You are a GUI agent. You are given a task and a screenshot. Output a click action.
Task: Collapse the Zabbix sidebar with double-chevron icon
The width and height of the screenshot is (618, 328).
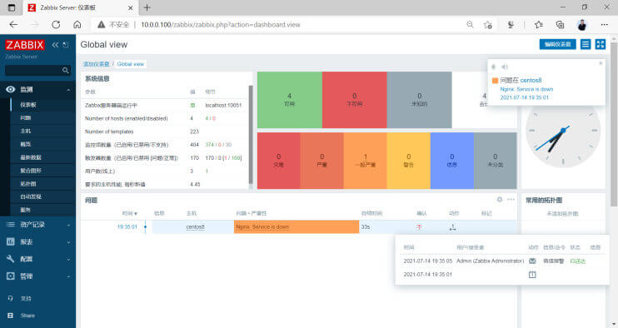pyautogui.click(x=55, y=45)
